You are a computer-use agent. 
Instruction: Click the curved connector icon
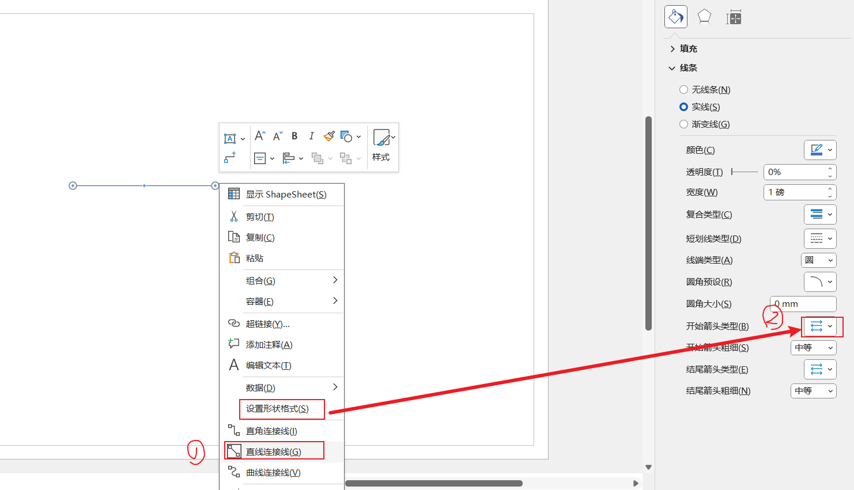pyautogui.click(x=234, y=472)
